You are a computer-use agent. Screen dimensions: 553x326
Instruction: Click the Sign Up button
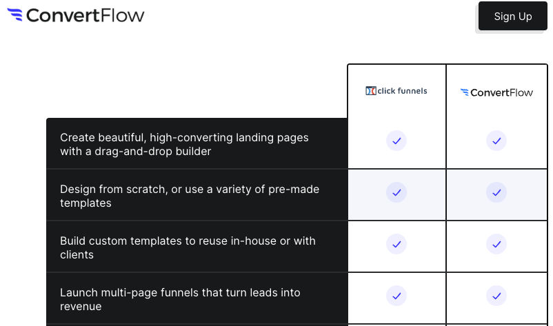tap(513, 17)
